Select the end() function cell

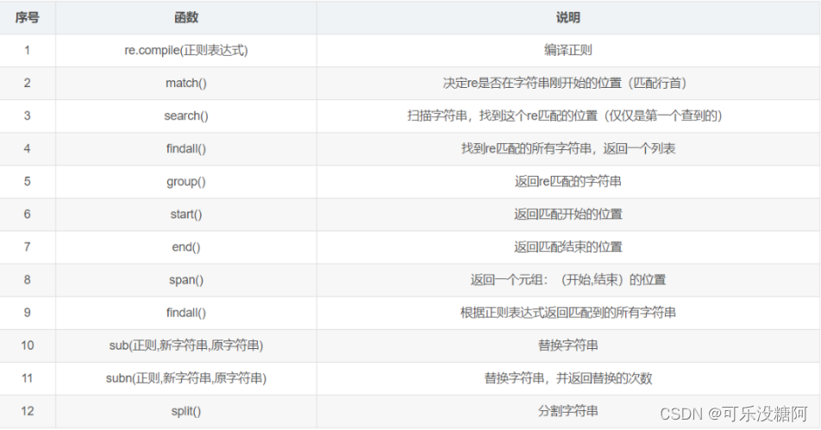point(186,247)
